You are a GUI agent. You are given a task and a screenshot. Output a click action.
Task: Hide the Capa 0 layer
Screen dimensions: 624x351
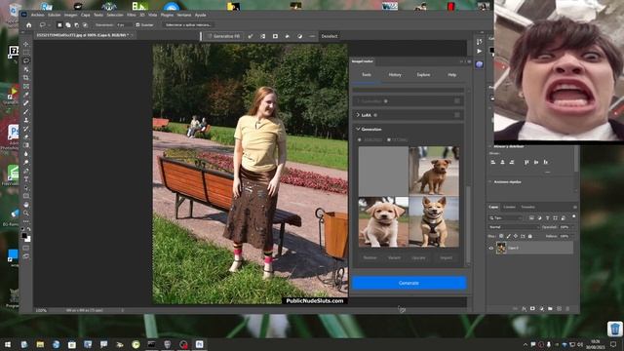(491, 248)
